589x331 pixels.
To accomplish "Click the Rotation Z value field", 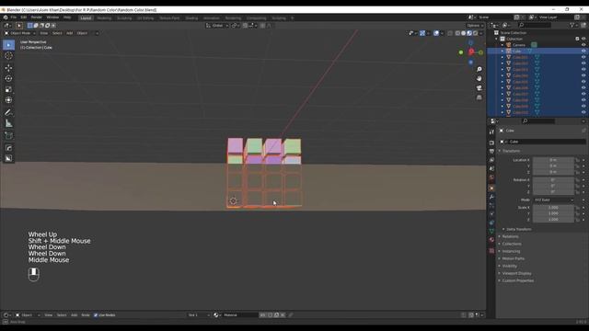I will coord(553,192).
